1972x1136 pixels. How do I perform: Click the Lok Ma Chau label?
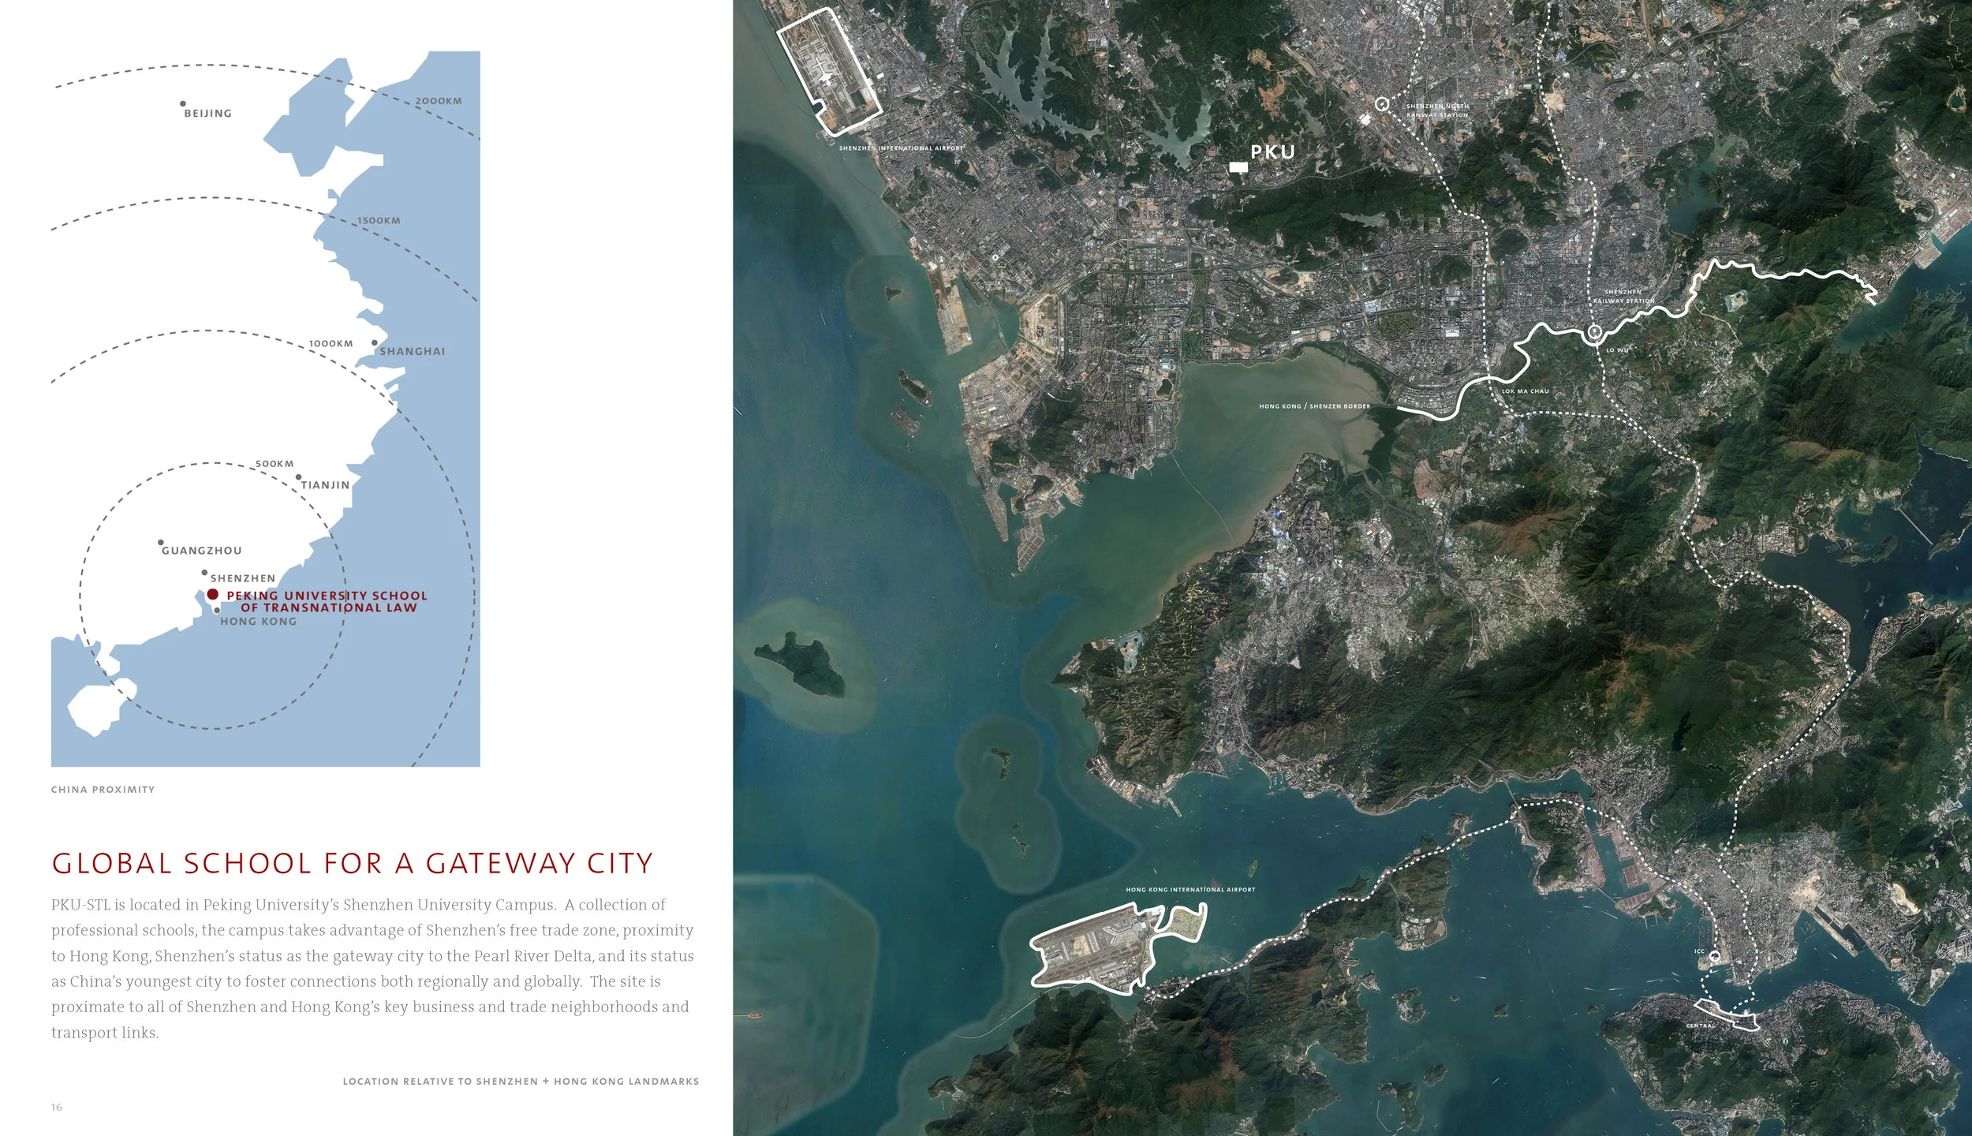pyautogui.click(x=1525, y=391)
